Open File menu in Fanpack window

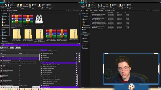[82, 3]
